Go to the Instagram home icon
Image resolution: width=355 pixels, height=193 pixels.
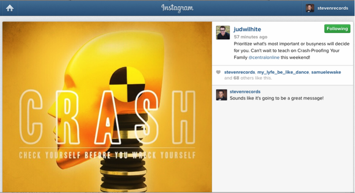click(10, 8)
